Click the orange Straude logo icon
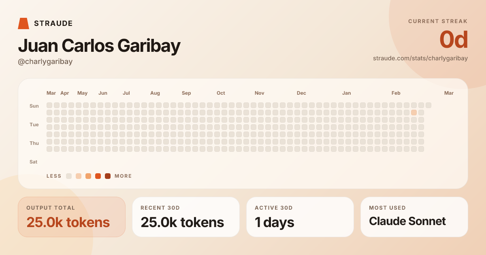The height and width of the screenshot is (255, 486). point(23,23)
